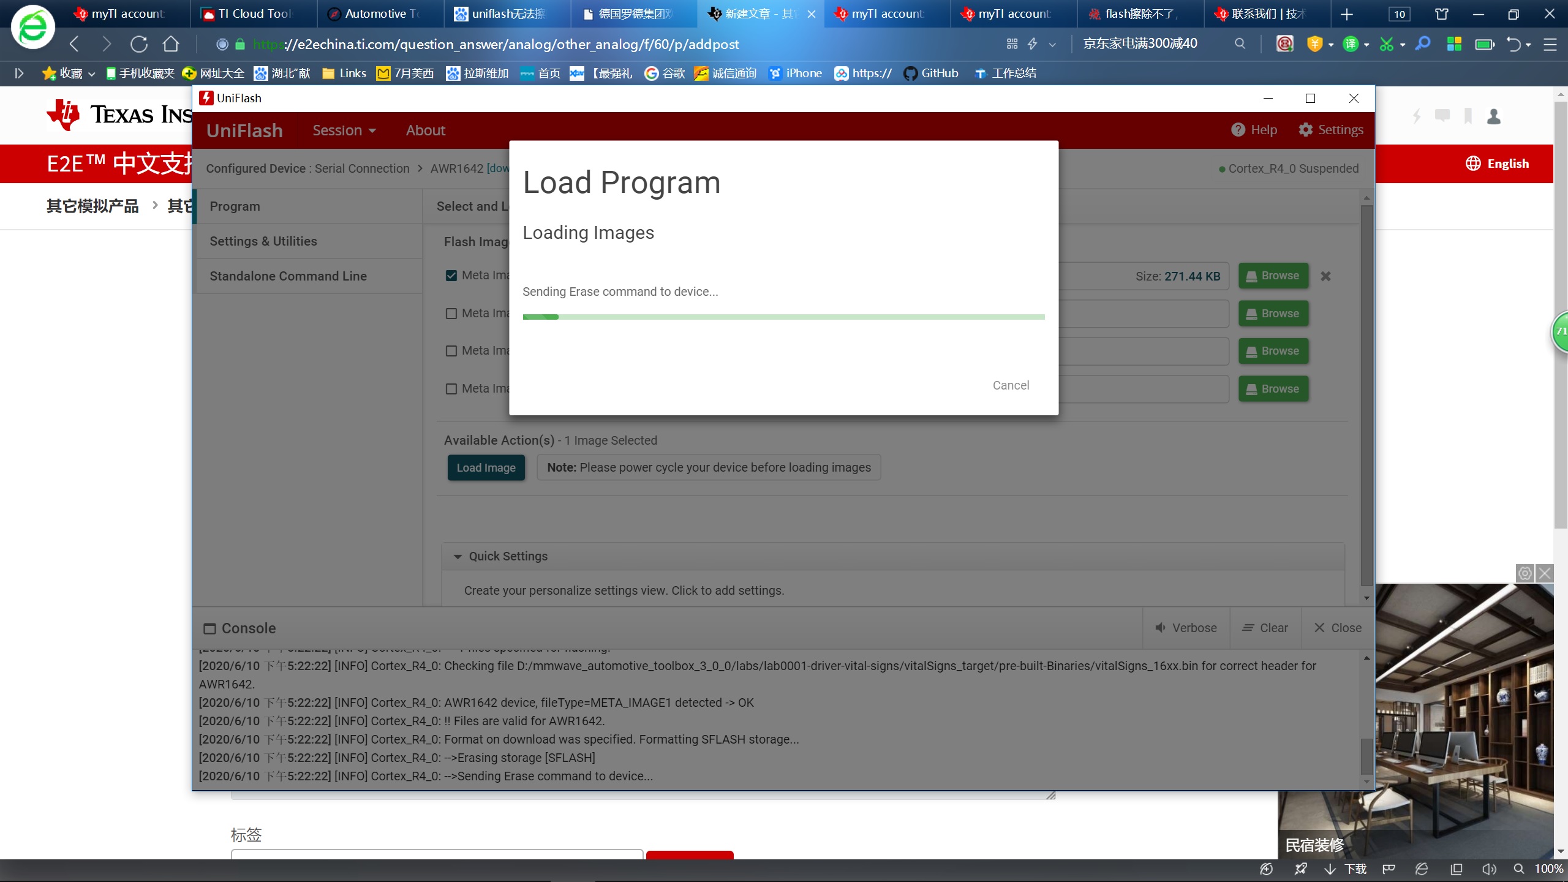Image resolution: width=1568 pixels, height=882 pixels.
Task: Open the advertisement settings gear
Action: tap(1525, 573)
